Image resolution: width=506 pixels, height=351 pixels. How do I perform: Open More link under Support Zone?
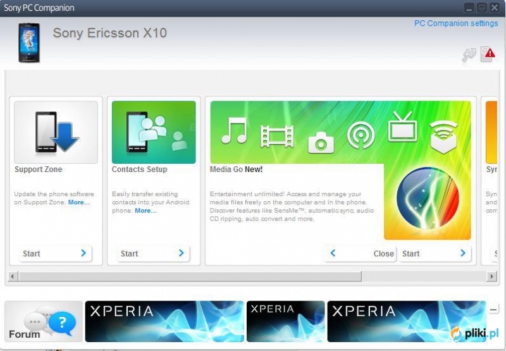click(78, 202)
